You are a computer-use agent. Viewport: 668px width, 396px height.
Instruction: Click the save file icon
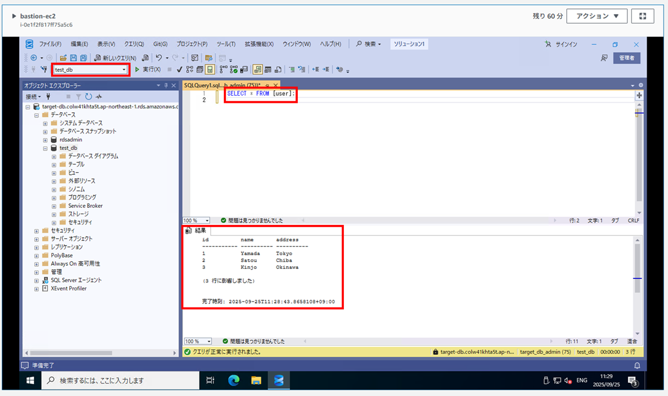click(x=73, y=58)
